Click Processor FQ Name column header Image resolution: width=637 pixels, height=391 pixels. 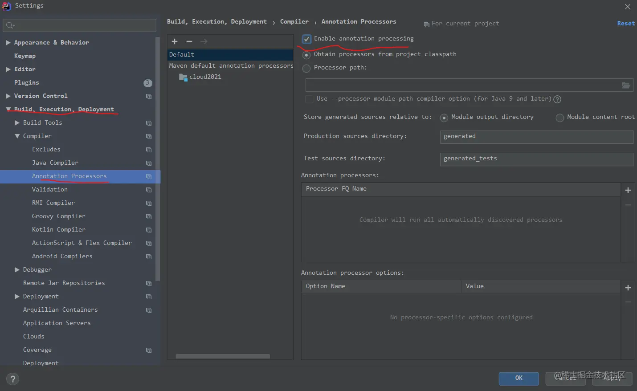pyautogui.click(x=461, y=189)
